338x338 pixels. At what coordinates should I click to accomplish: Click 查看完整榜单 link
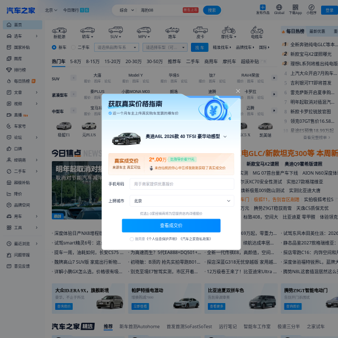click(317, 137)
